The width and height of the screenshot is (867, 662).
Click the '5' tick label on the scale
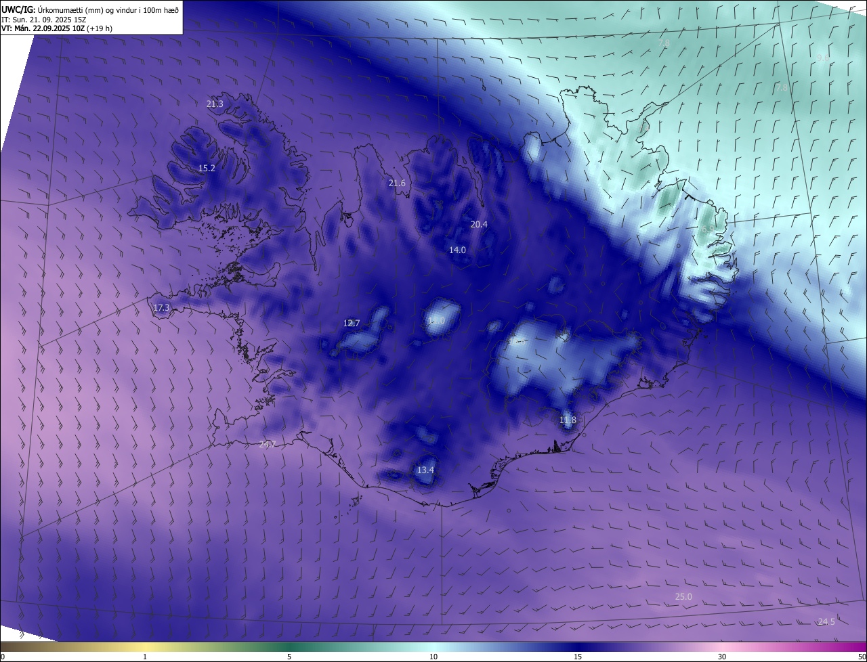coord(289,657)
